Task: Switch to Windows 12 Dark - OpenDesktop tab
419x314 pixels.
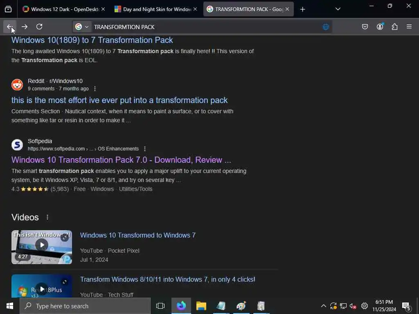Action: [x=63, y=9]
